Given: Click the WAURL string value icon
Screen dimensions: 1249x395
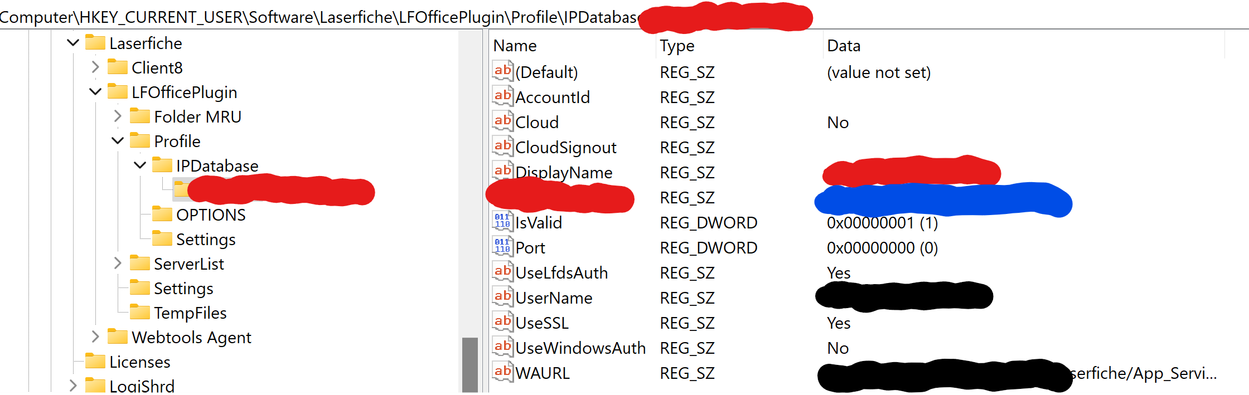Looking at the screenshot, I should tap(503, 372).
